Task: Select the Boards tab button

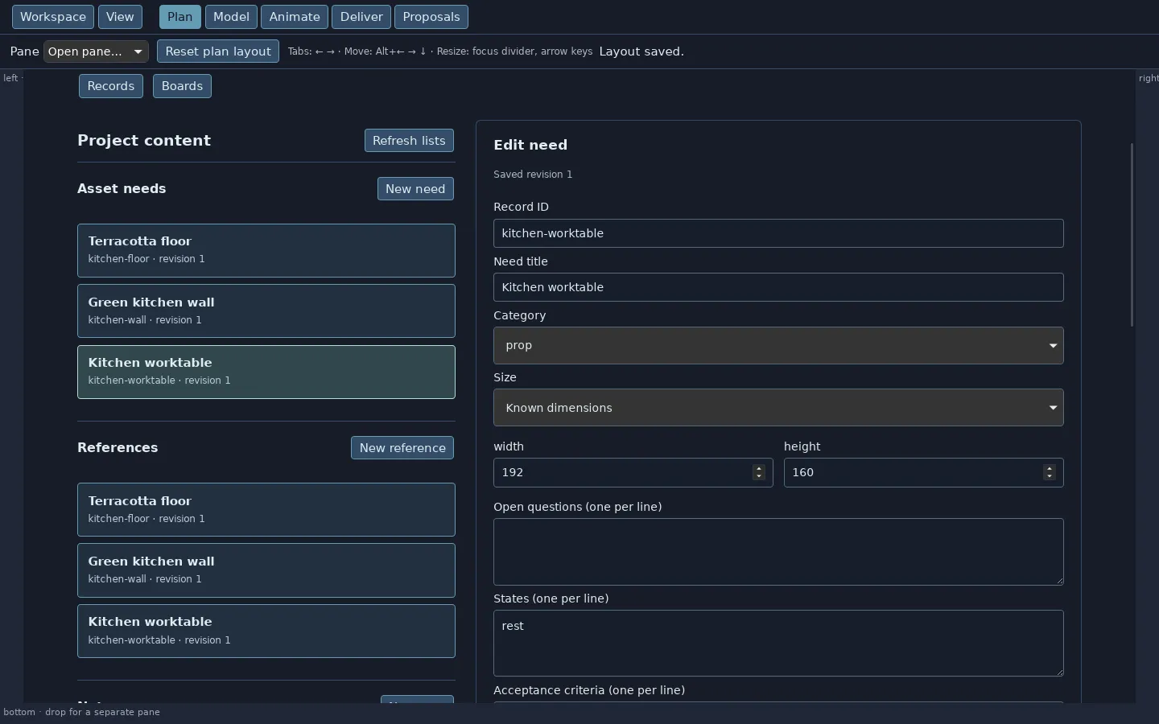Action: pos(182,86)
